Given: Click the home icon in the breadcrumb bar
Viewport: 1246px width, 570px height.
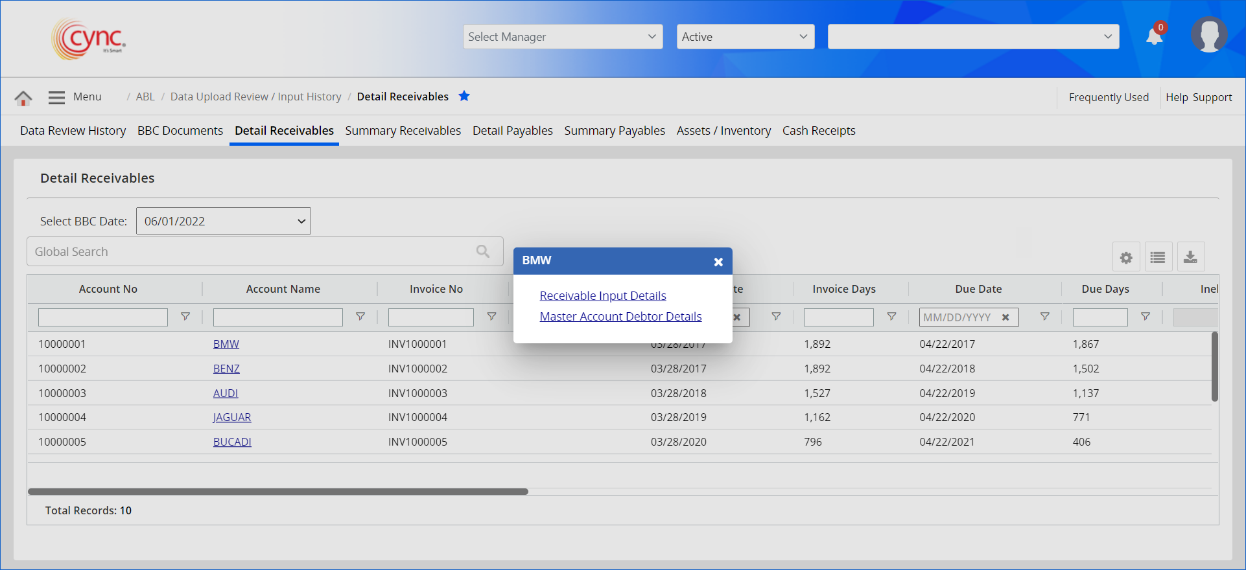Looking at the screenshot, I should click(x=23, y=98).
